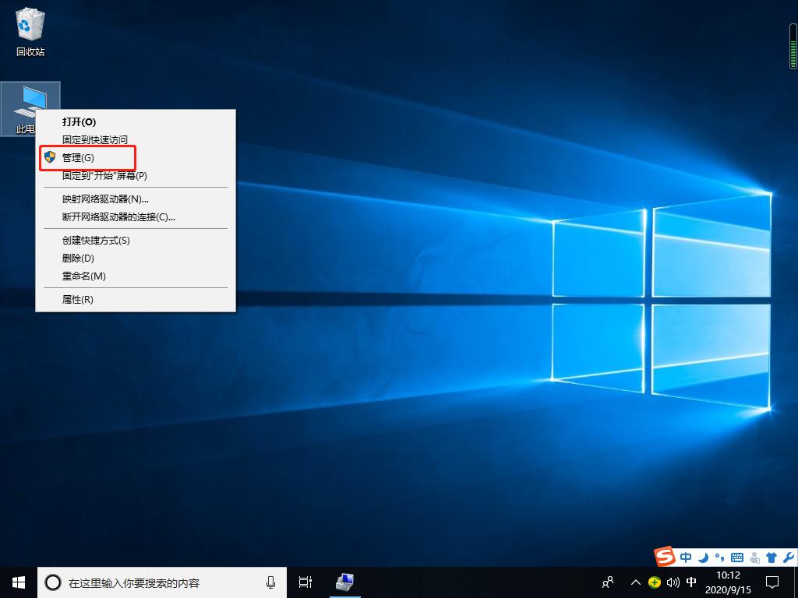
Task: Select the Sogou voice input icon
Action: (x=754, y=557)
